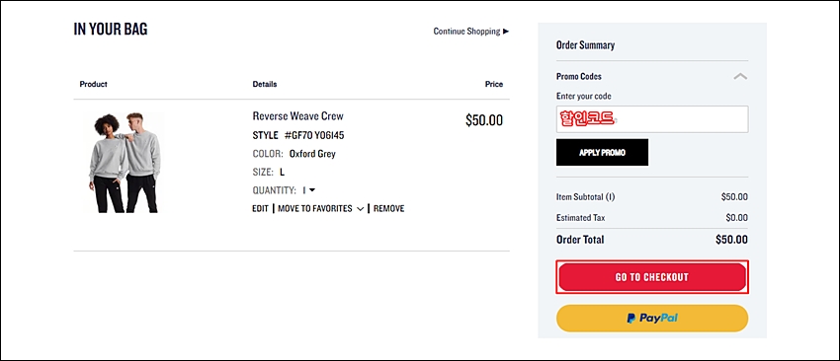840x361 pixels.
Task: Click the item price $50.00
Action: (x=484, y=120)
